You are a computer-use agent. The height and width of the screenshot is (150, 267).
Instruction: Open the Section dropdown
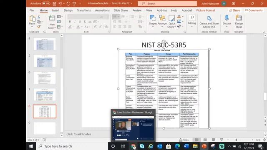60,27
